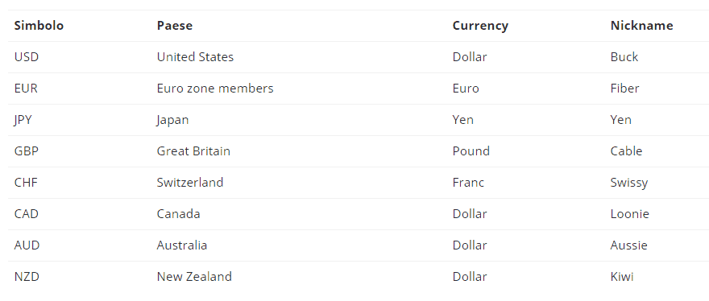The height and width of the screenshot is (301, 709).
Task: Click the AUD symbol cell
Action: tap(27, 245)
